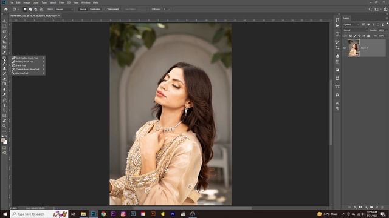
Task: Open the layer Kind filter dropdown
Action: click(351, 25)
